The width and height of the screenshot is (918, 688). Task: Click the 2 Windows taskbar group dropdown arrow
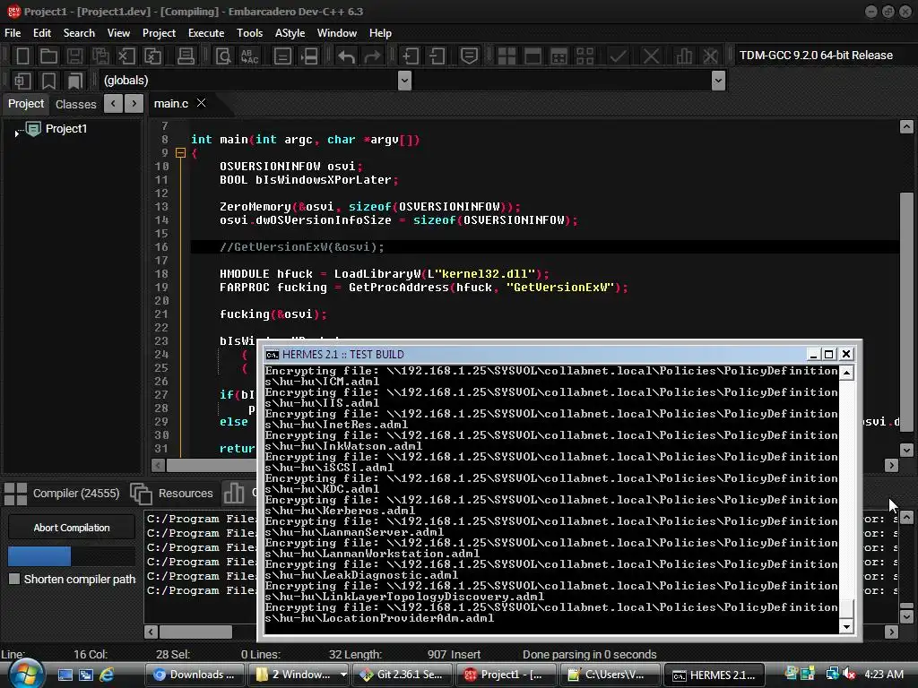pyautogui.click(x=343, y=674)
